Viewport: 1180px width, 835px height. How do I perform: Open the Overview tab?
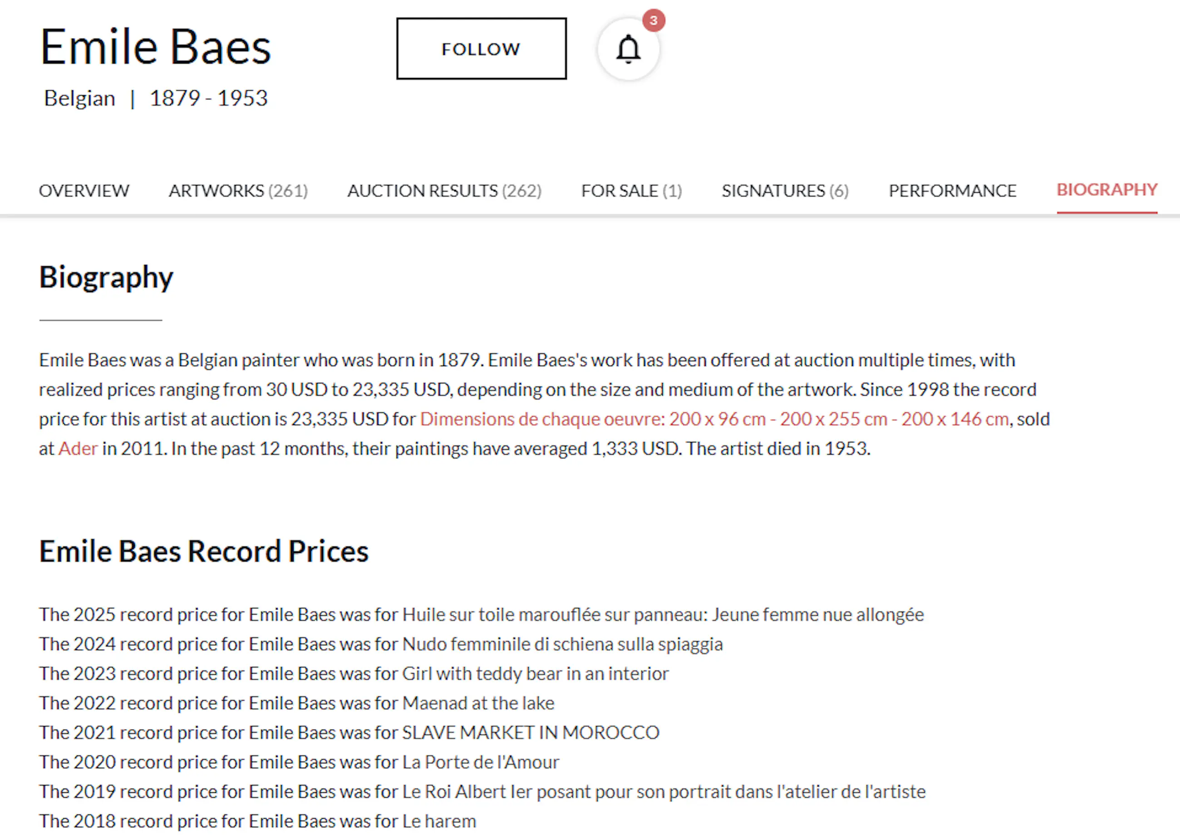point(84,191)
